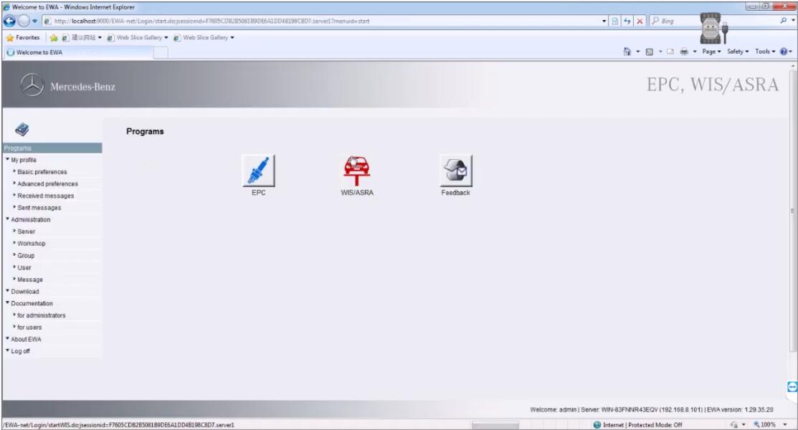Open Sent messages in sidebar
Viewport: 798px width, 430px height.
click(x=39, y=208)
